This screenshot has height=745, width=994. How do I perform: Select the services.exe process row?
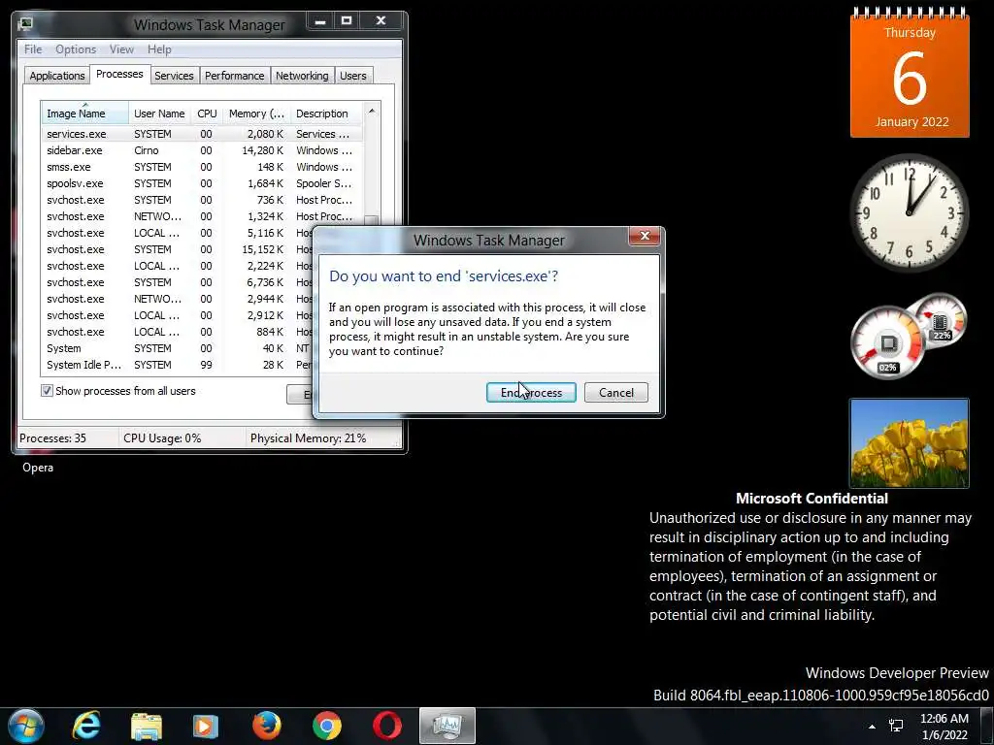click(x=202, y=134)
